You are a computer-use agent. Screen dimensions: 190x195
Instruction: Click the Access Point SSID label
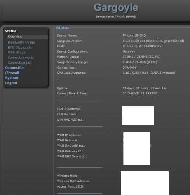[70, 186]
